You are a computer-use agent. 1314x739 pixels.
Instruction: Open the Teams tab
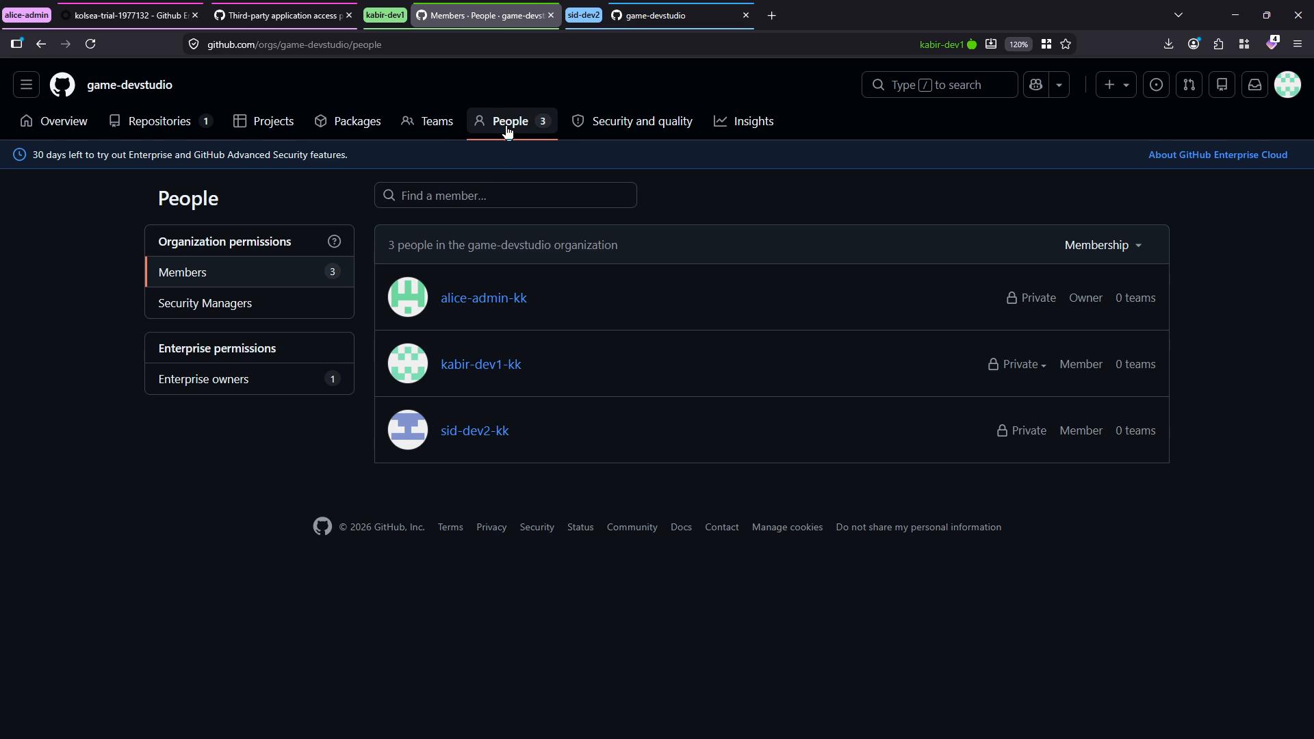427,121
